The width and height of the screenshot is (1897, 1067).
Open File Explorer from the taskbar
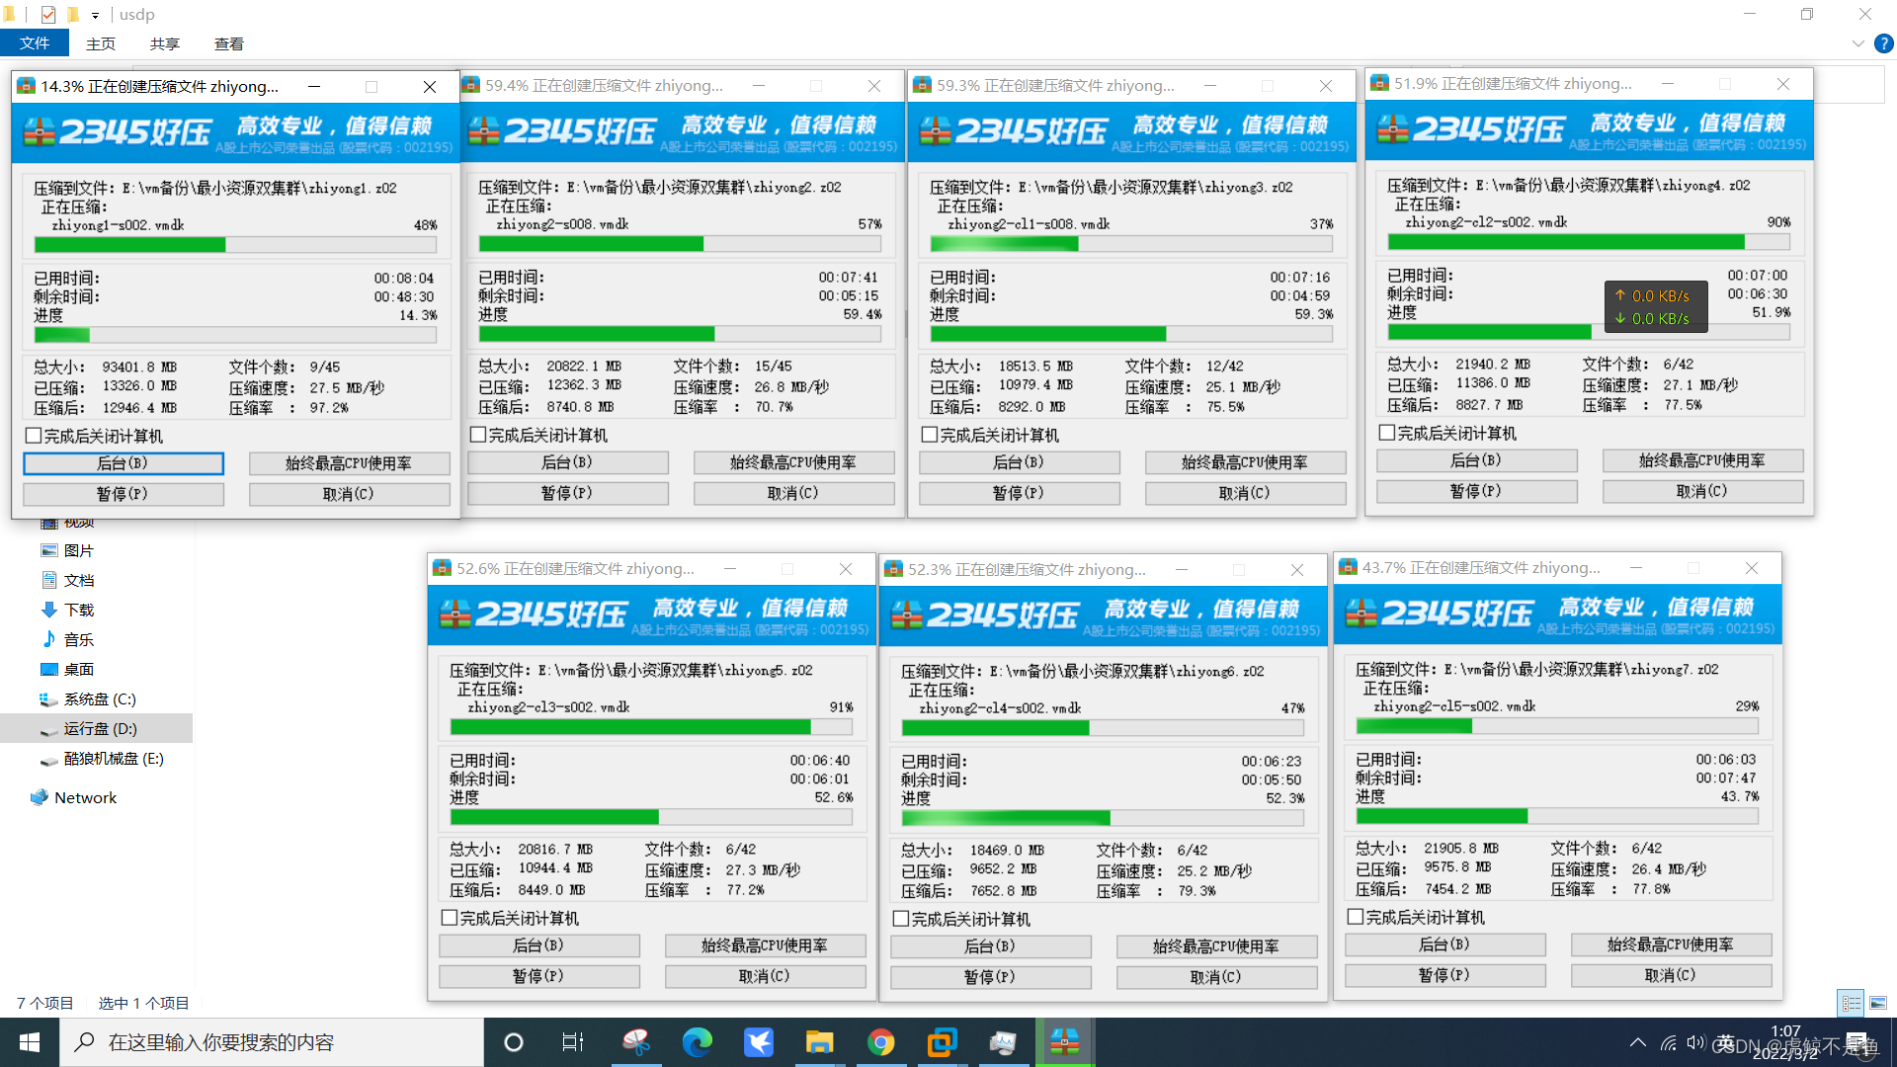click(x=819, y=1042)
